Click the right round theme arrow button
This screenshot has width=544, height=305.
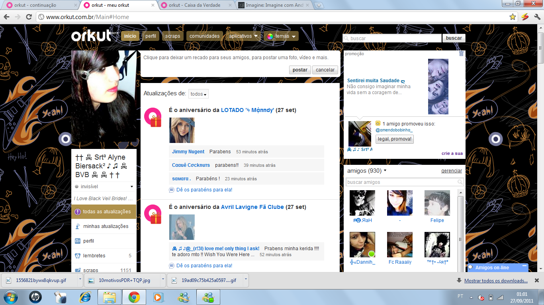[x=496, y=139]
